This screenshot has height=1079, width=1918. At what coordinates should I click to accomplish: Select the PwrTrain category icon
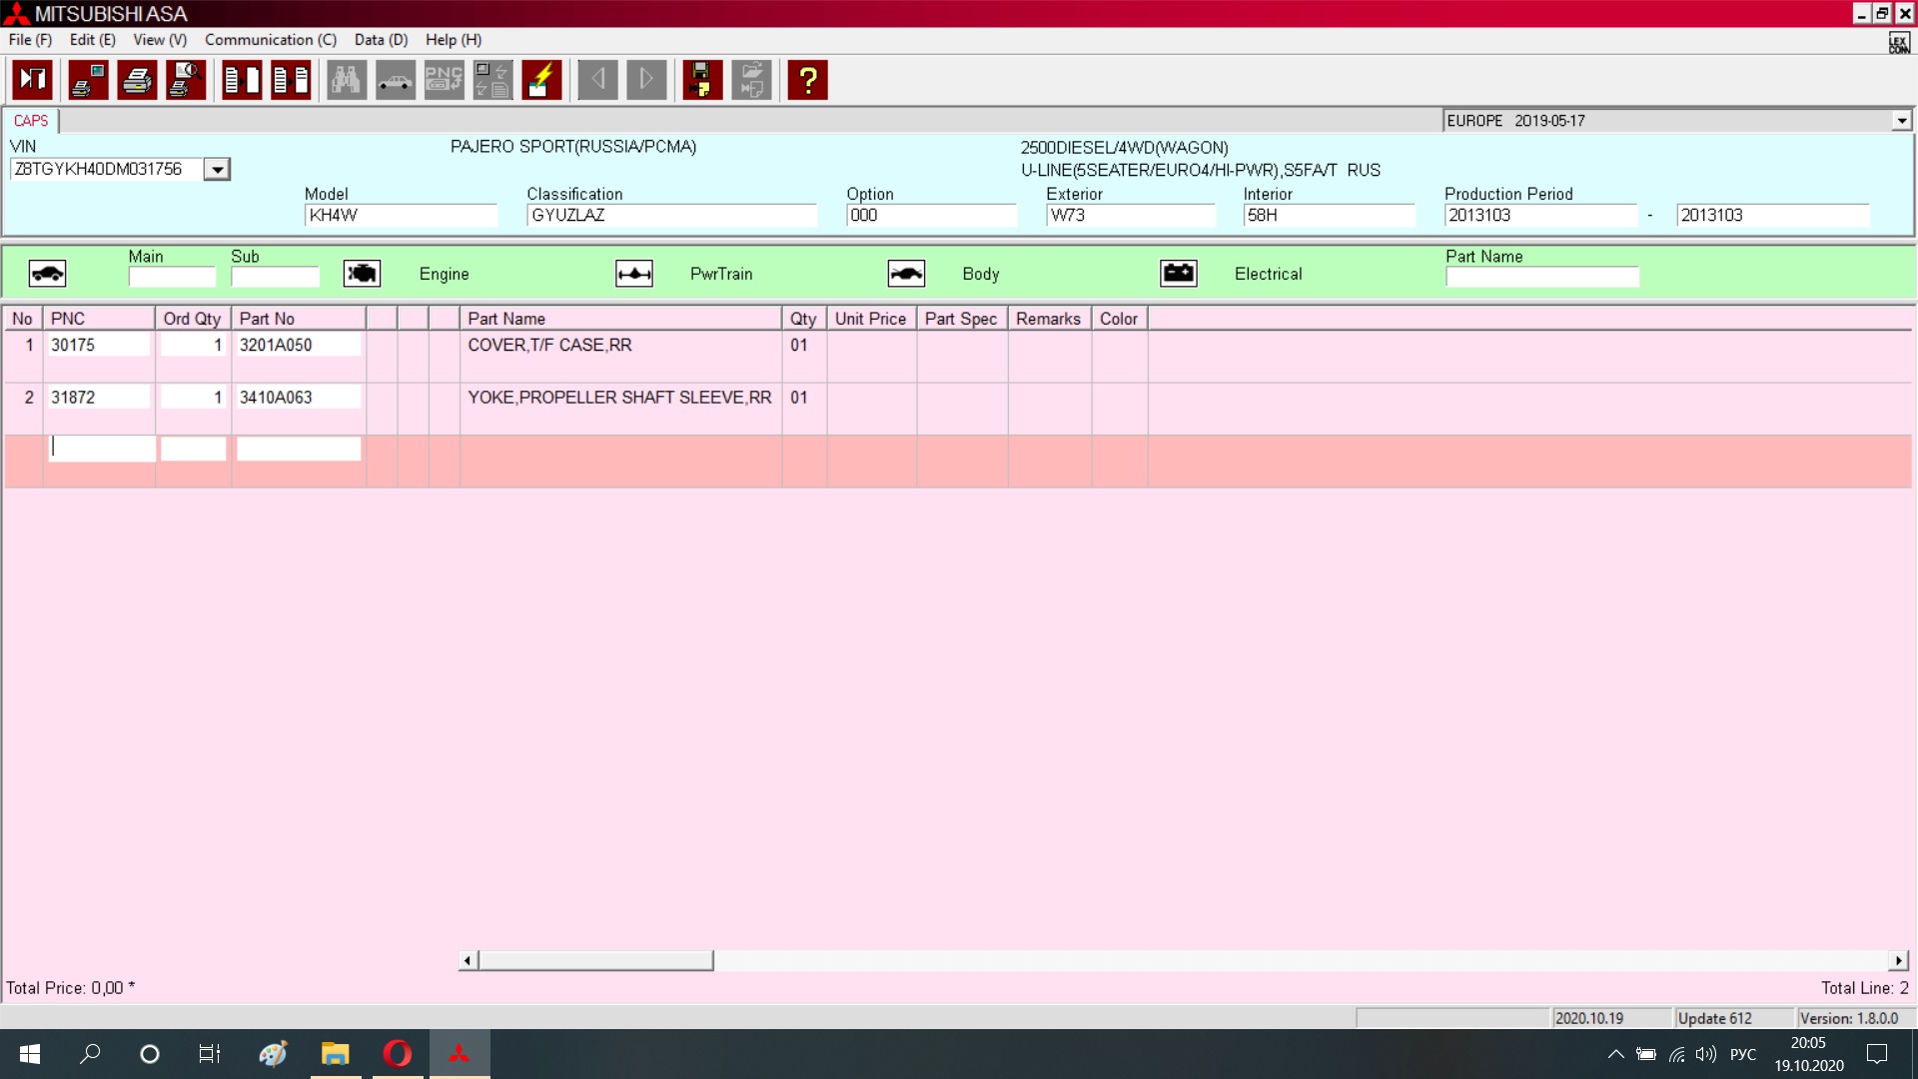pos(634,274)
